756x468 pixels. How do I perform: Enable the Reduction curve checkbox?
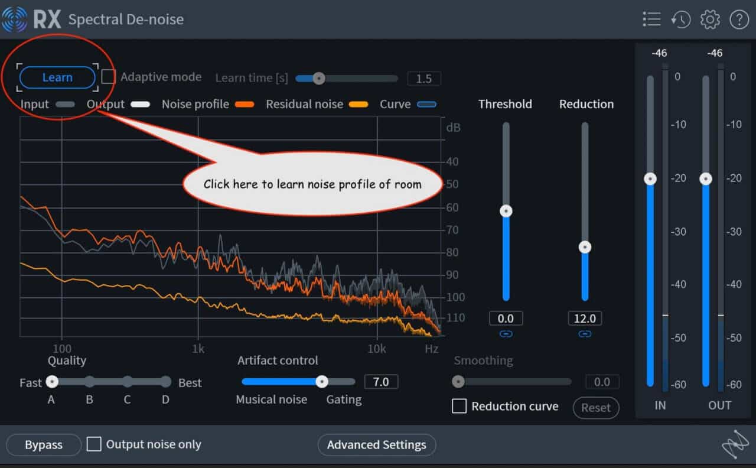pyautogui.click(x=459, y=406)
